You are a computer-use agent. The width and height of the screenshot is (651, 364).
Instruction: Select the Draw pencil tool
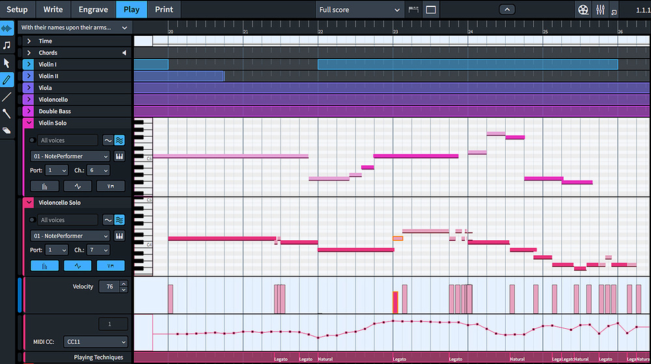(7, 80)
